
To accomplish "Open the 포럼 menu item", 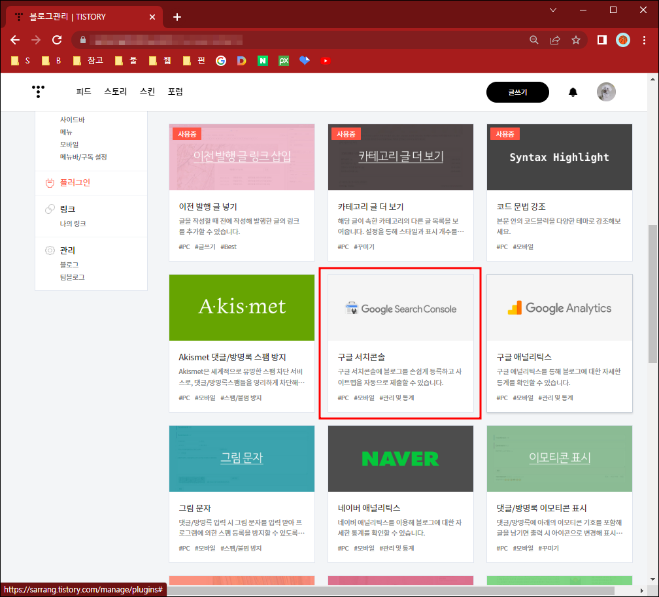I will click(175, 92).
